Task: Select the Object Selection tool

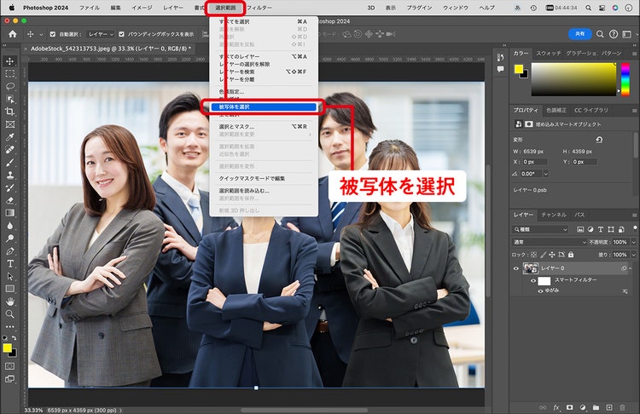Action: pyautogui.click(x=9, y=99)
